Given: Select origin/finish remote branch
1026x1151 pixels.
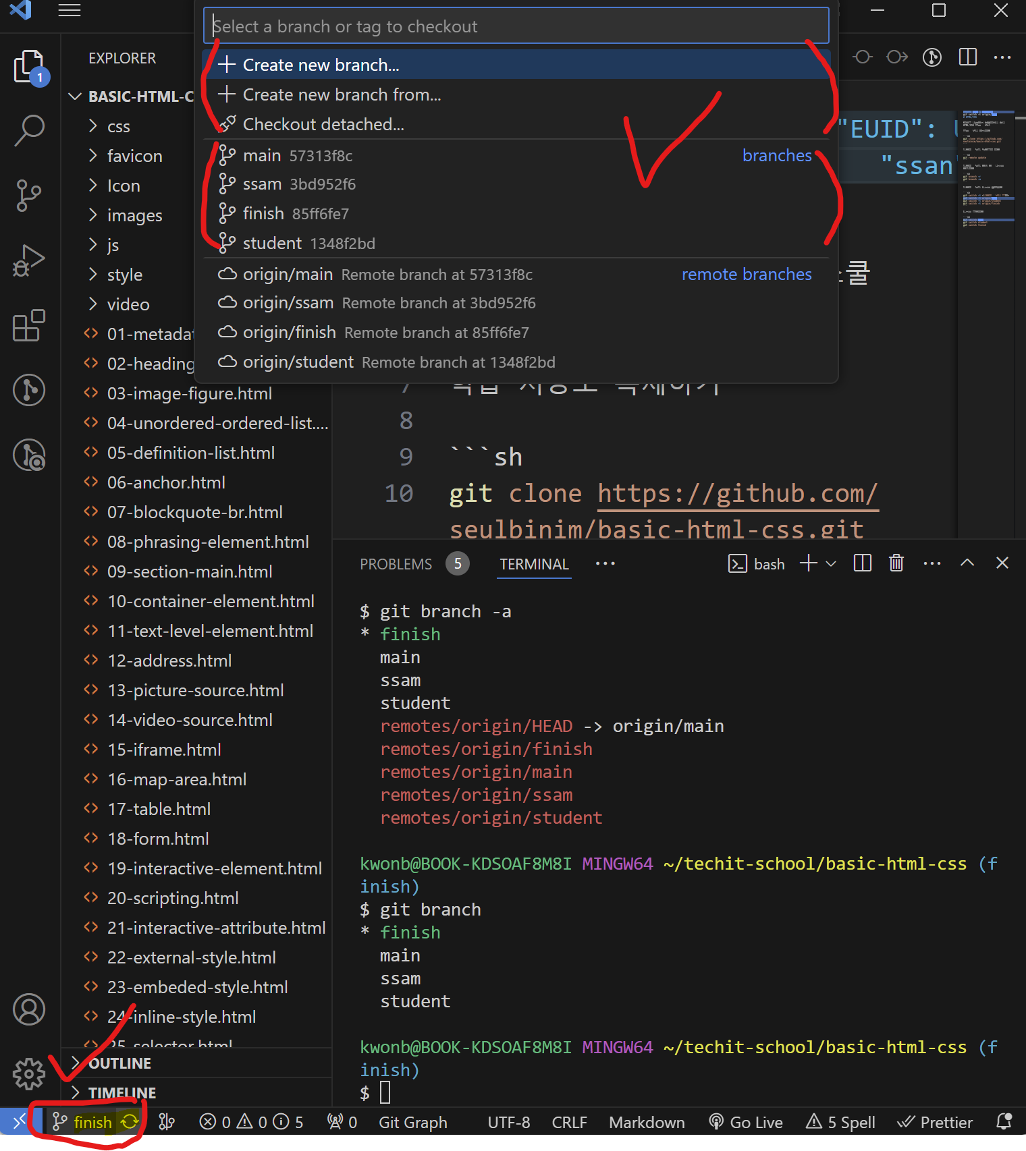Looking at the screenshot, I should tap(516, 333).
